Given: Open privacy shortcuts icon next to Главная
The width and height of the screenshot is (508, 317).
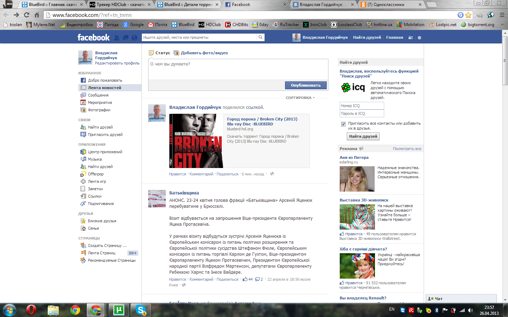Looking at the screenshot, I should (x=411, y=38).
